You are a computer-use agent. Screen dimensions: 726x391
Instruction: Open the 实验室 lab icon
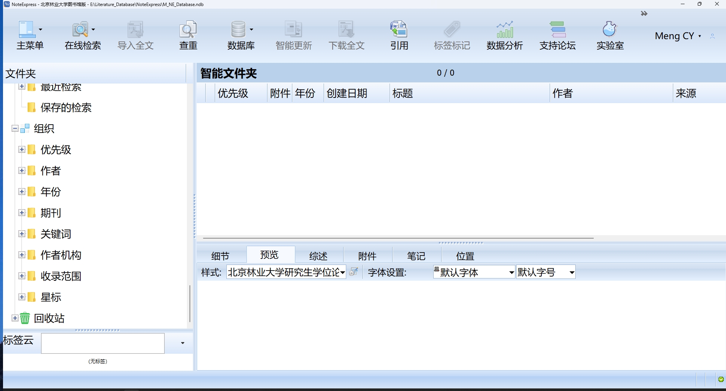click(x=610, y=29)
